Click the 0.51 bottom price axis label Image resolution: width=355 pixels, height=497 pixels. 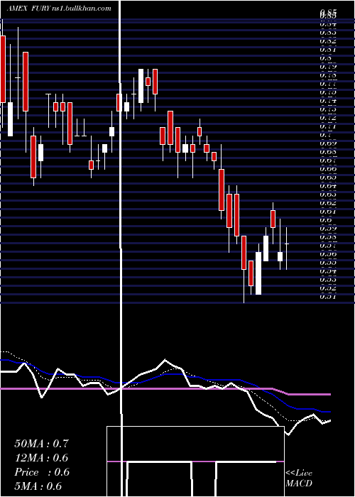pyautogui.click(x=328, y=297)
